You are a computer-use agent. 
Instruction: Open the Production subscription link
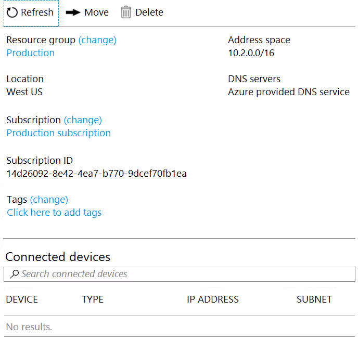[59, 133]
